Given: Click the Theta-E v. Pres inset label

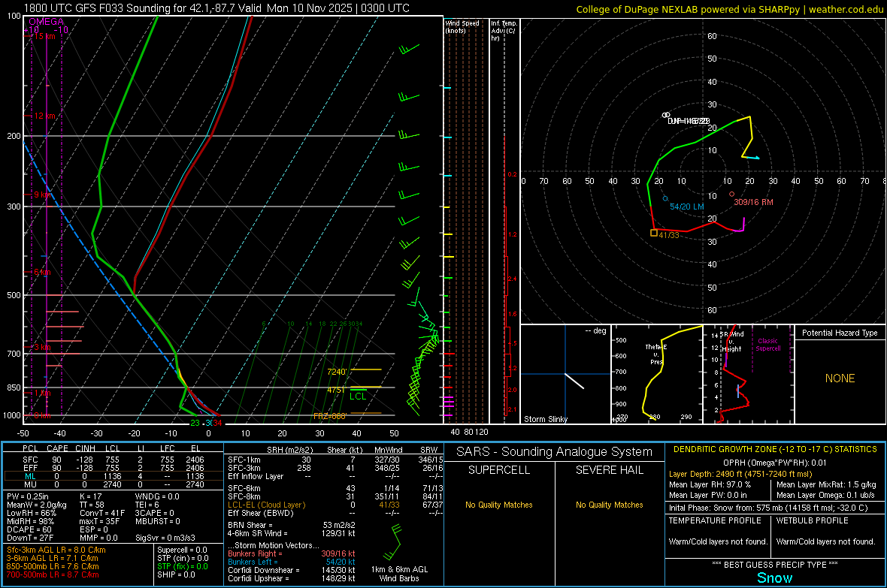Looking at the screenshot, I should (x=655, y=354).
